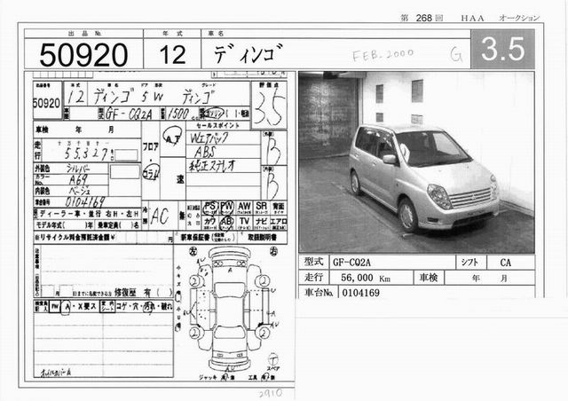Click the circled コラム column shift mark

point(151,171)
